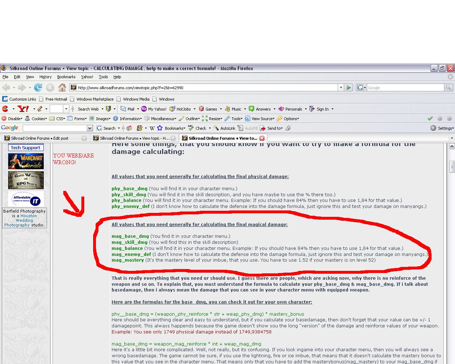Image resolution: width=455 pixels, height=364 pixels.
Task: Click the Yahoo! logo icon
Action: click(23, 109)
